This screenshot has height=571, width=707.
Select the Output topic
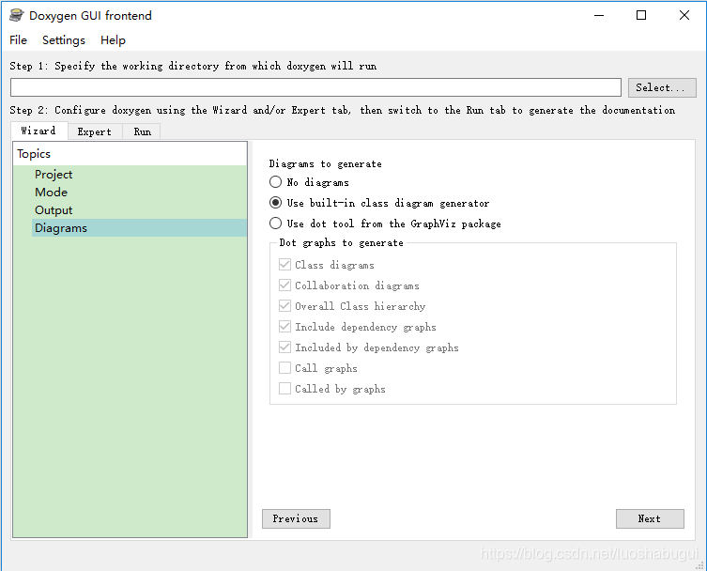tap(139, 210)
